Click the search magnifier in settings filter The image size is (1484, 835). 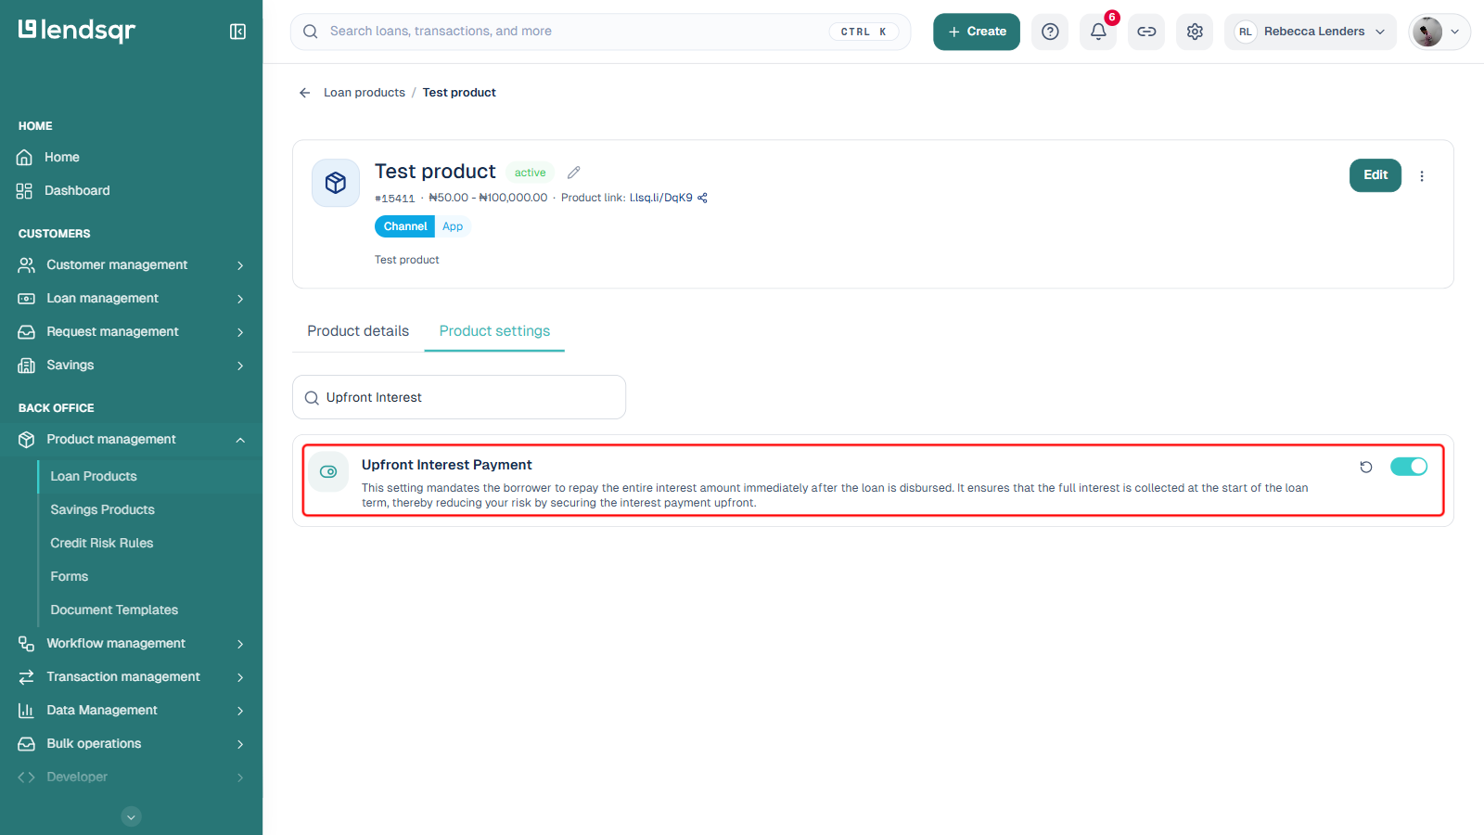click(312, 398)
